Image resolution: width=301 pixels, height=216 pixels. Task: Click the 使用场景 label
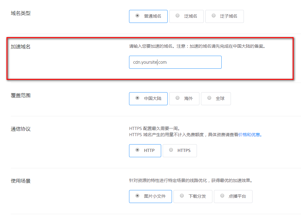[21, 181]
